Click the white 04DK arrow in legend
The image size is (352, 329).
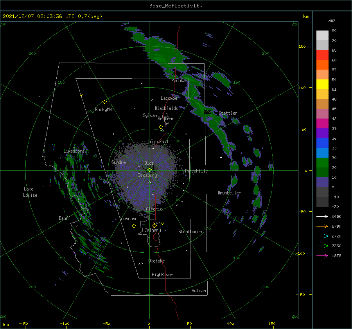322,216
